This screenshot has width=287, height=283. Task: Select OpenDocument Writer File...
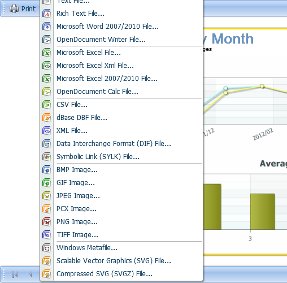[x=121, y=40]
